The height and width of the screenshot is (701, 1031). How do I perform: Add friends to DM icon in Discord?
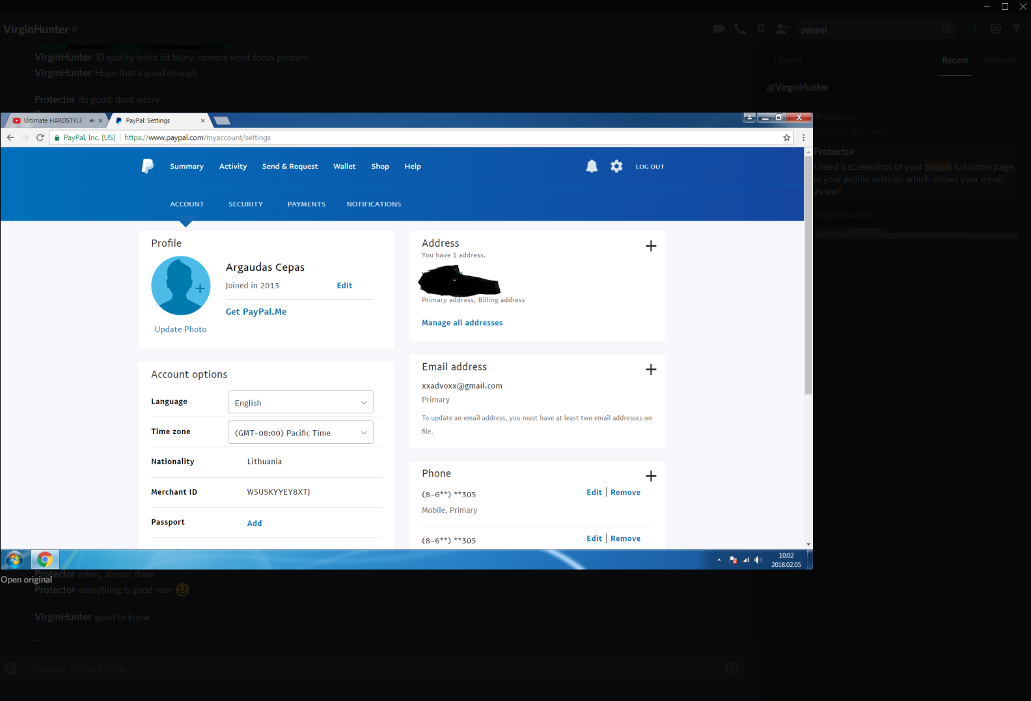tap(782, 29)
